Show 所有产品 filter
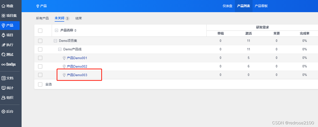Image resolution: width=318 pixels, height=127 pixels. point(42,18)
